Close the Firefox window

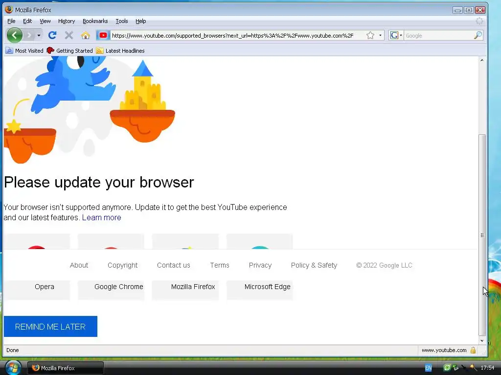click(x=480, y=10)
